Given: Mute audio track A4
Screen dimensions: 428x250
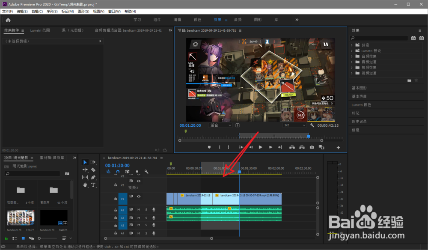Looking at the screenshot, I should pyautogui.click(x=139, y=233).
